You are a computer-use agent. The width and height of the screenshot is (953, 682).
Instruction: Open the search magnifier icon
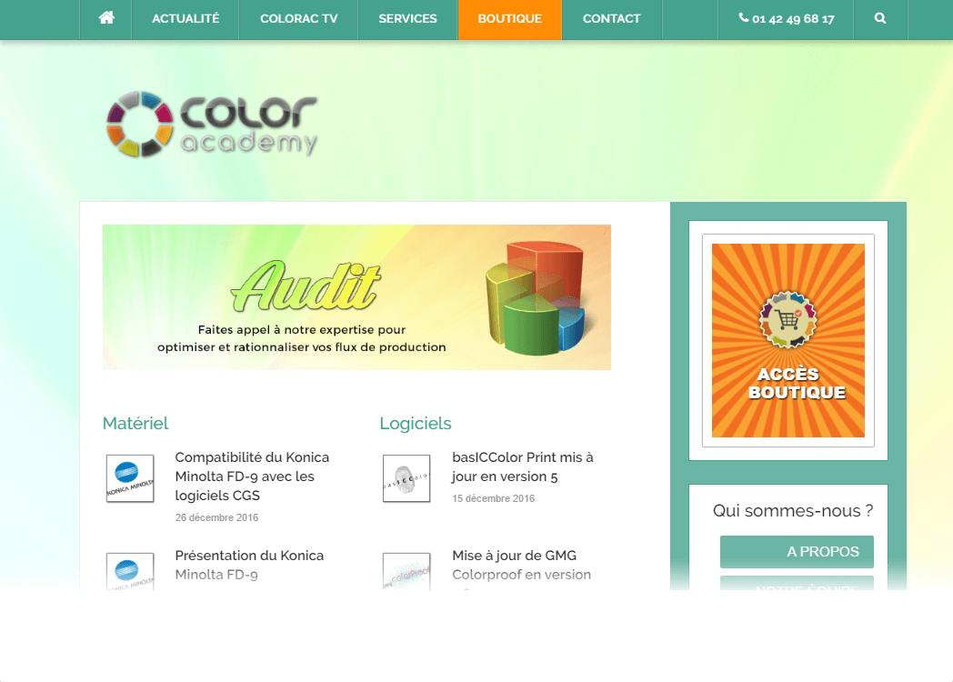point(880,18)
